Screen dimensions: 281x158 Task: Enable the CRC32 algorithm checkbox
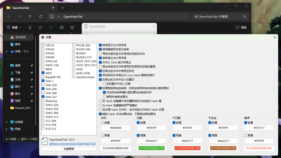[43, 45]
